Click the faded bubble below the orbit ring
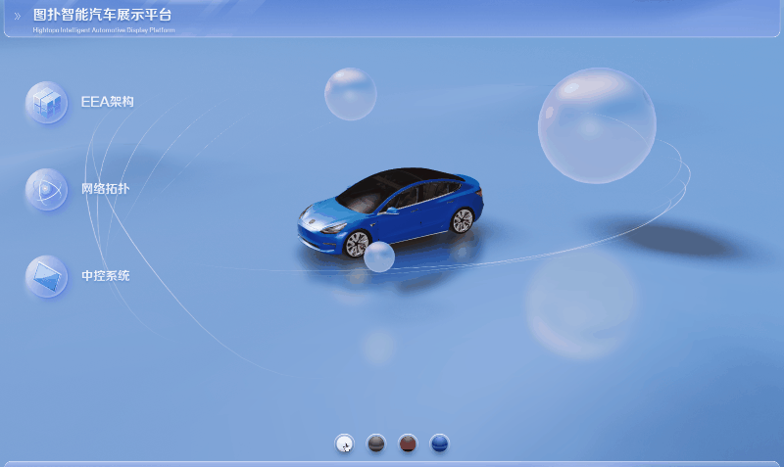Viewport: 784px width, 467px height. click(582, 304)
